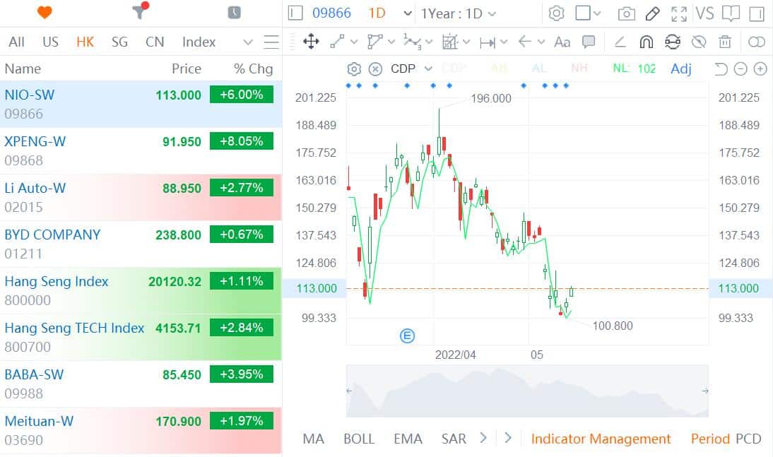Enter fullscreen chart mode

pos(679,13)
